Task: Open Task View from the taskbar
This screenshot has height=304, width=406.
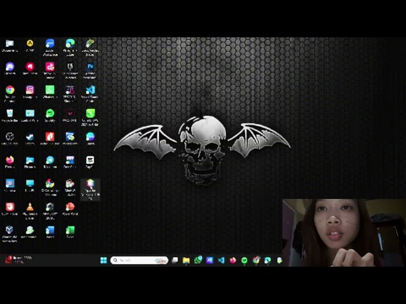Action: pos(175,260)
